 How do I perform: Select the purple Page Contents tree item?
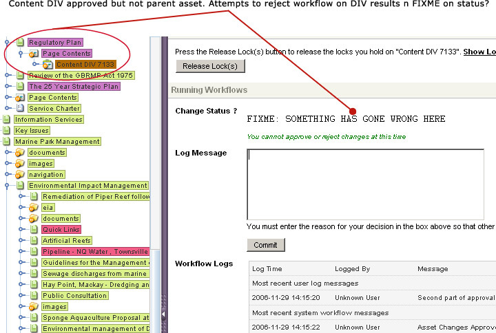point(67,54)
